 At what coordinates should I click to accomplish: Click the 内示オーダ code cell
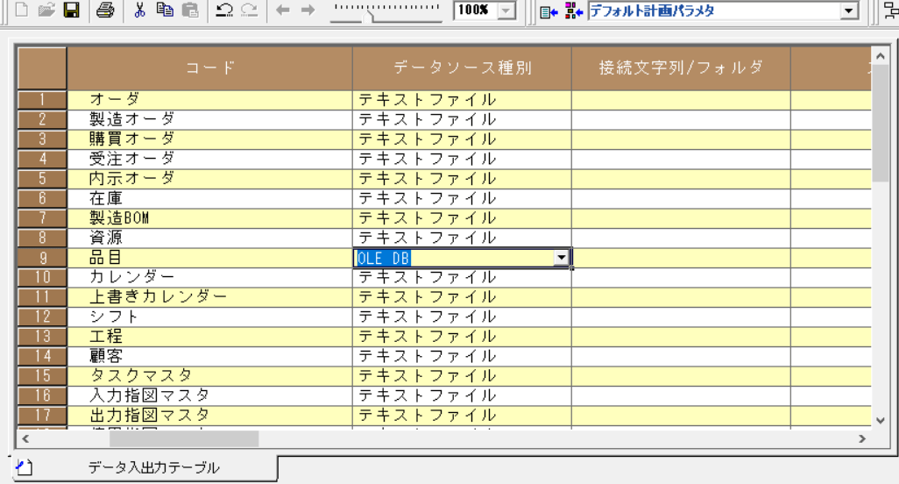click(x=209, y=178)
